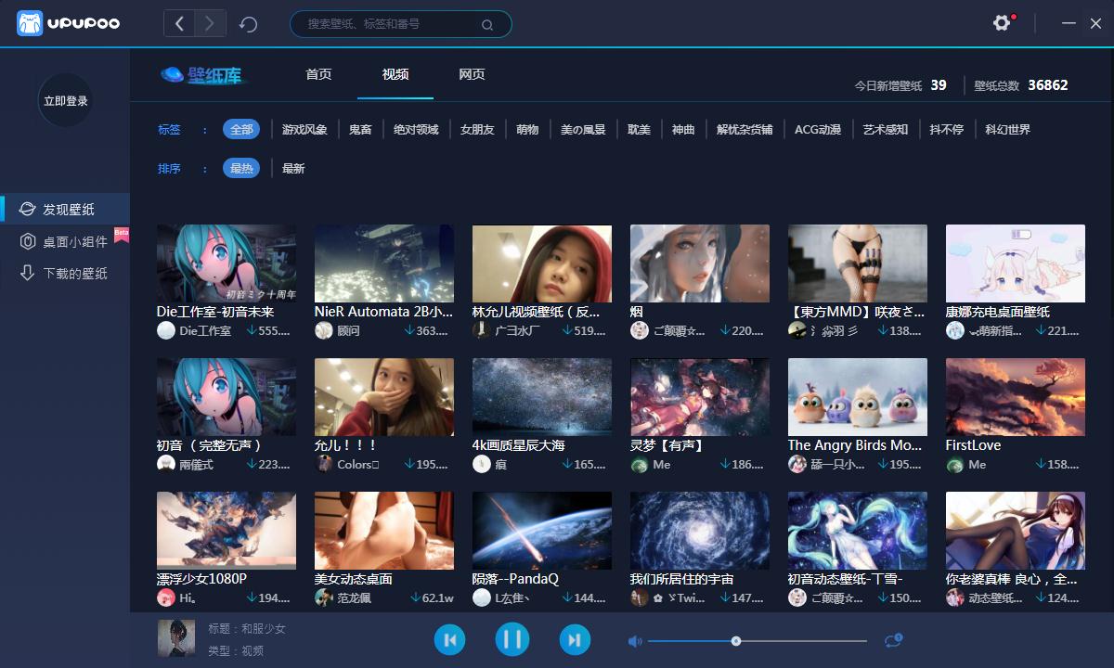Mute the volume speaker icon
Image resolution: width=1114 pixels, height=668 pixels.
tap(633, 639)
